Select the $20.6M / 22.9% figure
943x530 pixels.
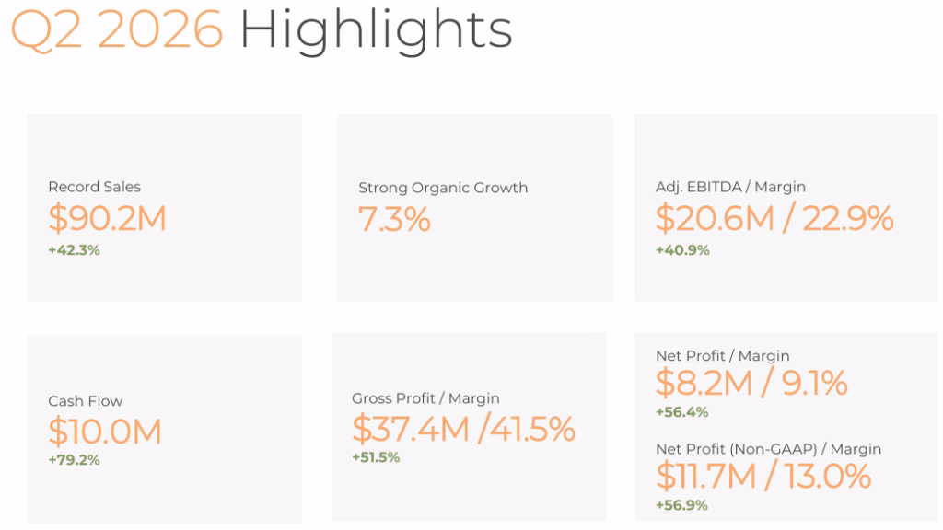click(774, 217)
